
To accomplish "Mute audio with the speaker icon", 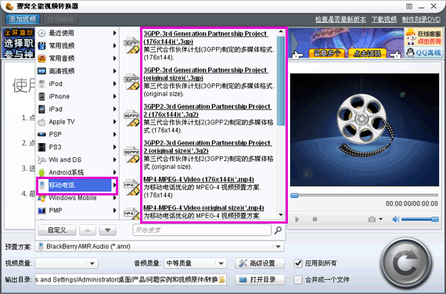I will [x=396, y=219].
